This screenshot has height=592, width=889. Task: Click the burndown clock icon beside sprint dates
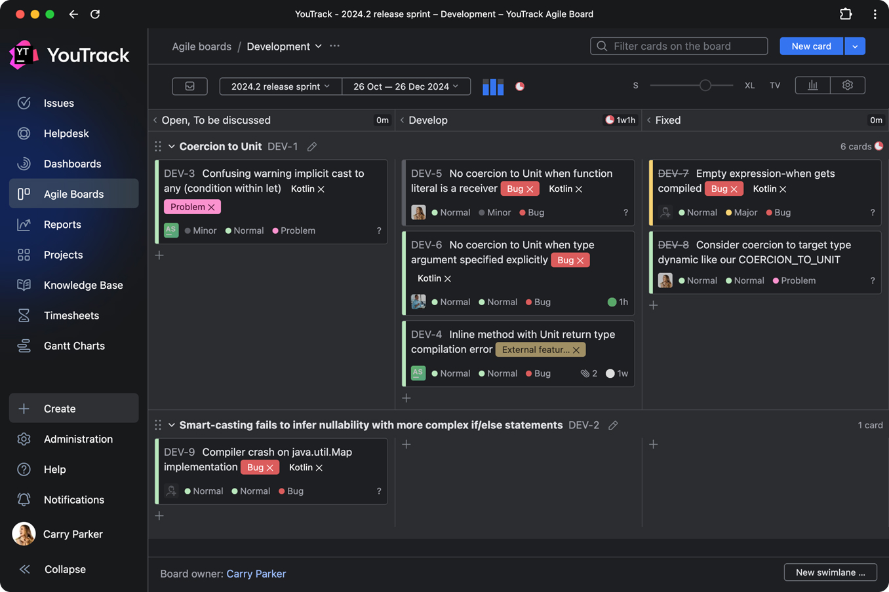tap(520, 86)
